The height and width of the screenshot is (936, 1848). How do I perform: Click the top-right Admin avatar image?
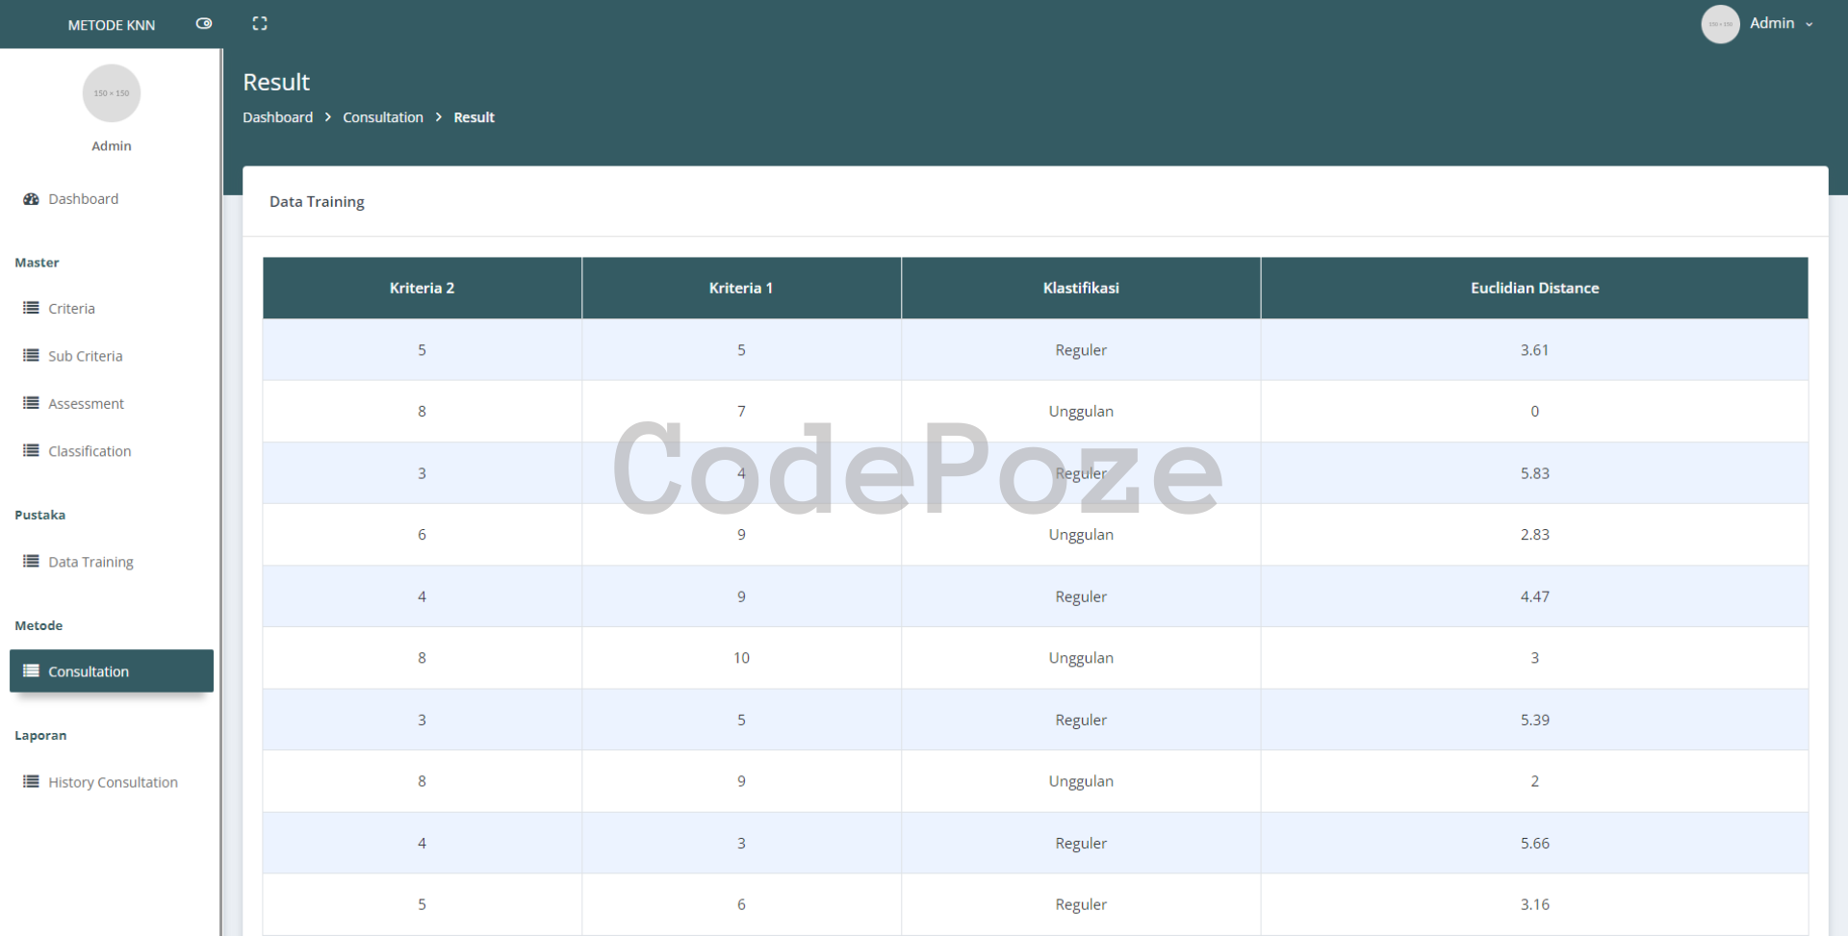[x=1720, y=24]
